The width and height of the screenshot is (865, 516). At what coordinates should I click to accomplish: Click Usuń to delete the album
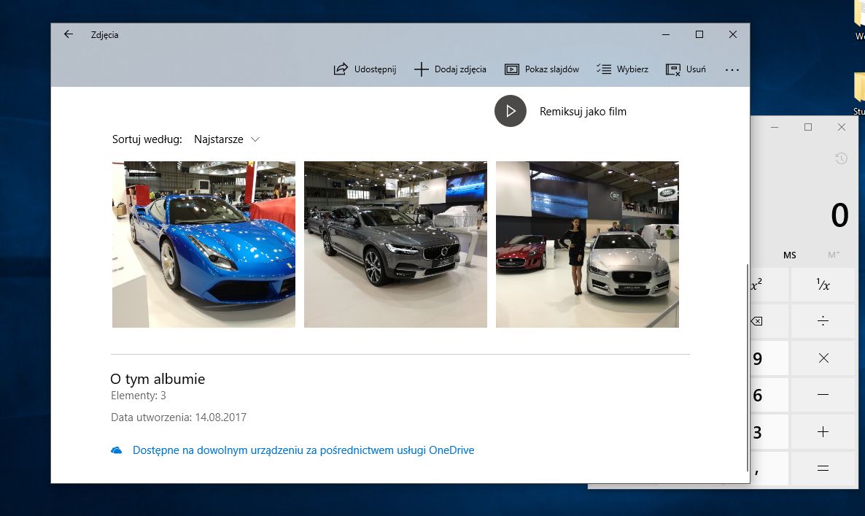coord(686,69)
